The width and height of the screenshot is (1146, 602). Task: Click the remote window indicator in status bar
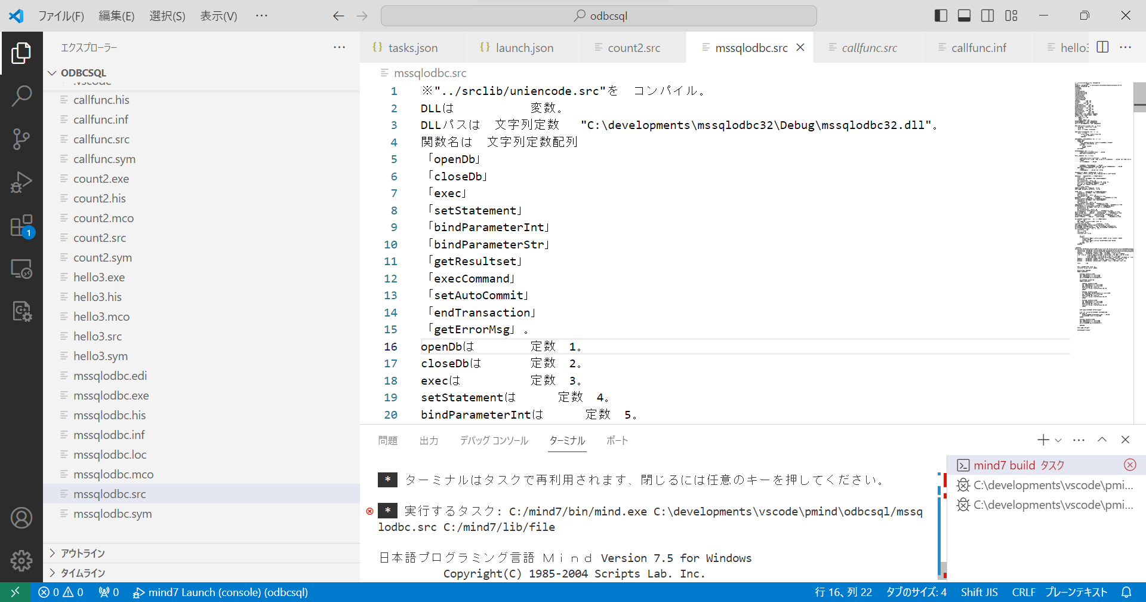tap(16, 592)
